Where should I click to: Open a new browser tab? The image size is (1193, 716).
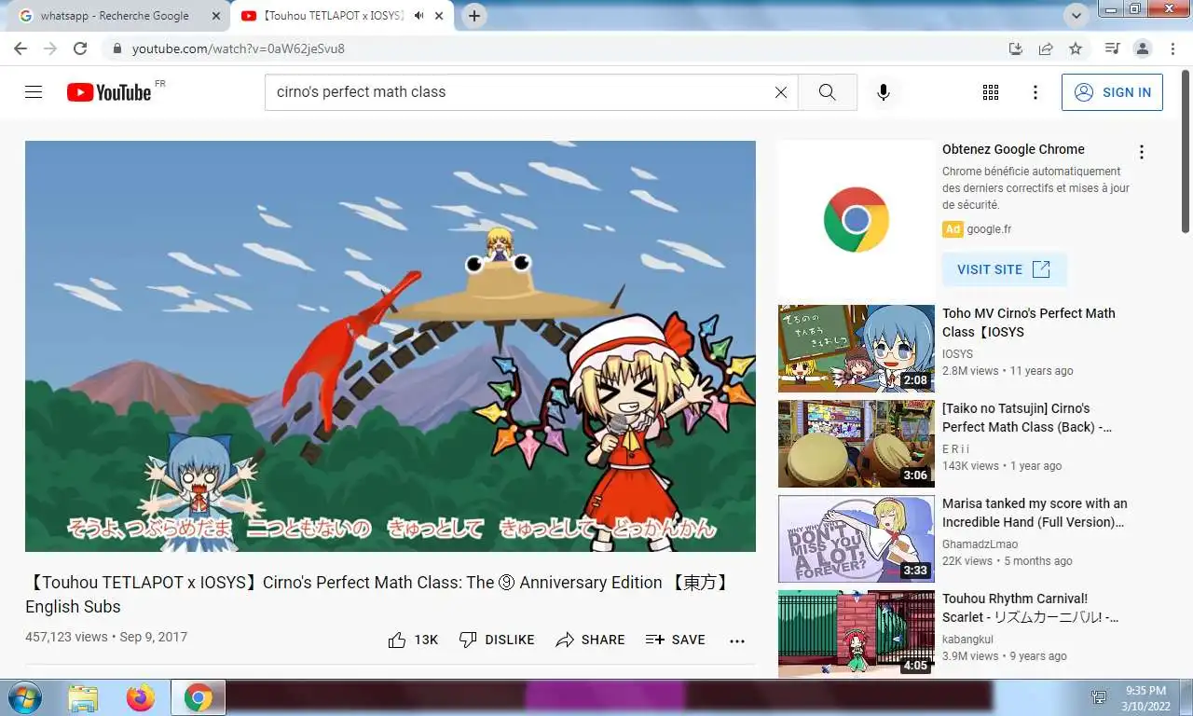pyautogui.click(x=474, y=16)
